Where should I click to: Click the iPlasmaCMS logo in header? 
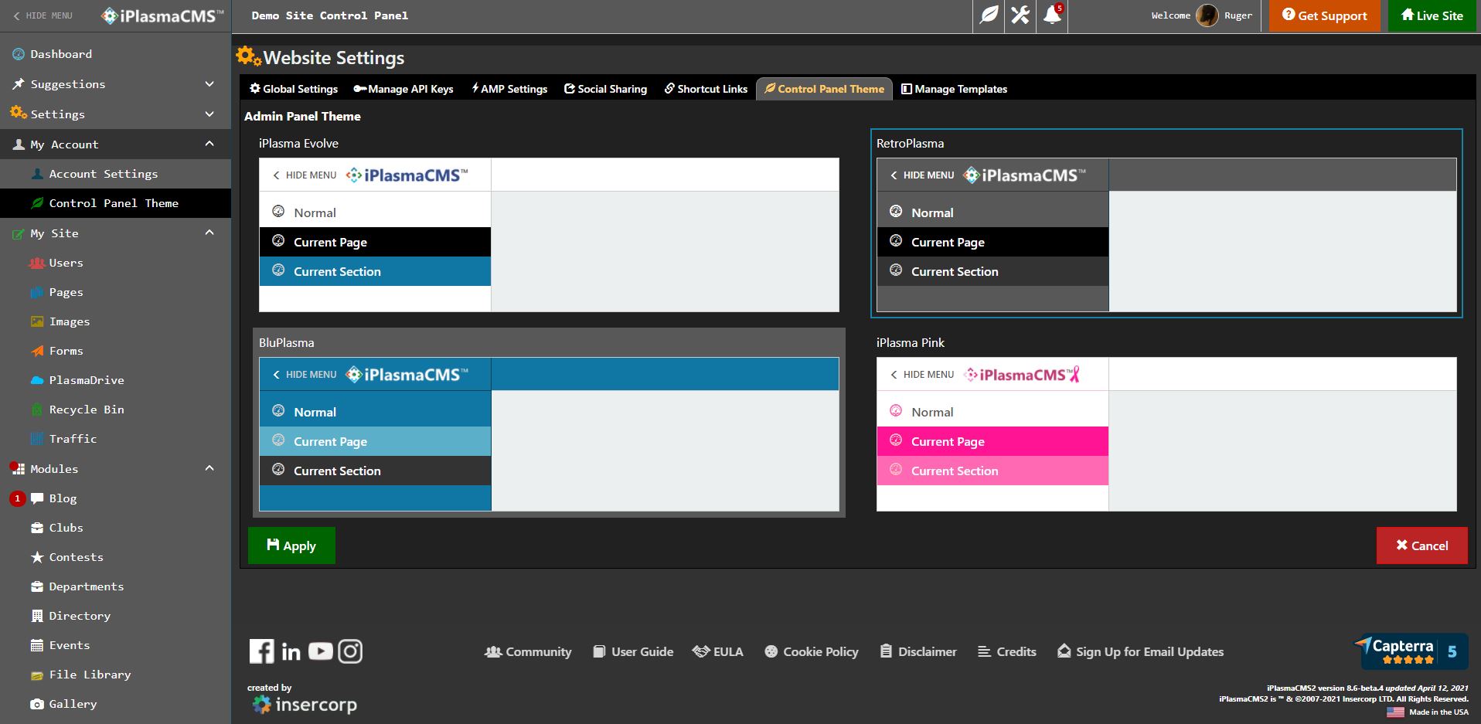click(163, 15)
